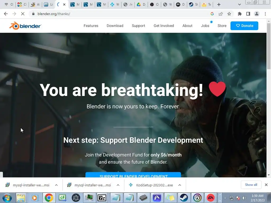Open Windows Media Player from the taskbar
The image size is (271, 203).
[35, 198]
